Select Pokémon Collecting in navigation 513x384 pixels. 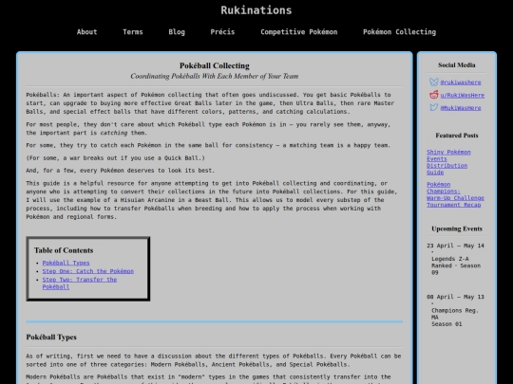[x=399, y=32]
